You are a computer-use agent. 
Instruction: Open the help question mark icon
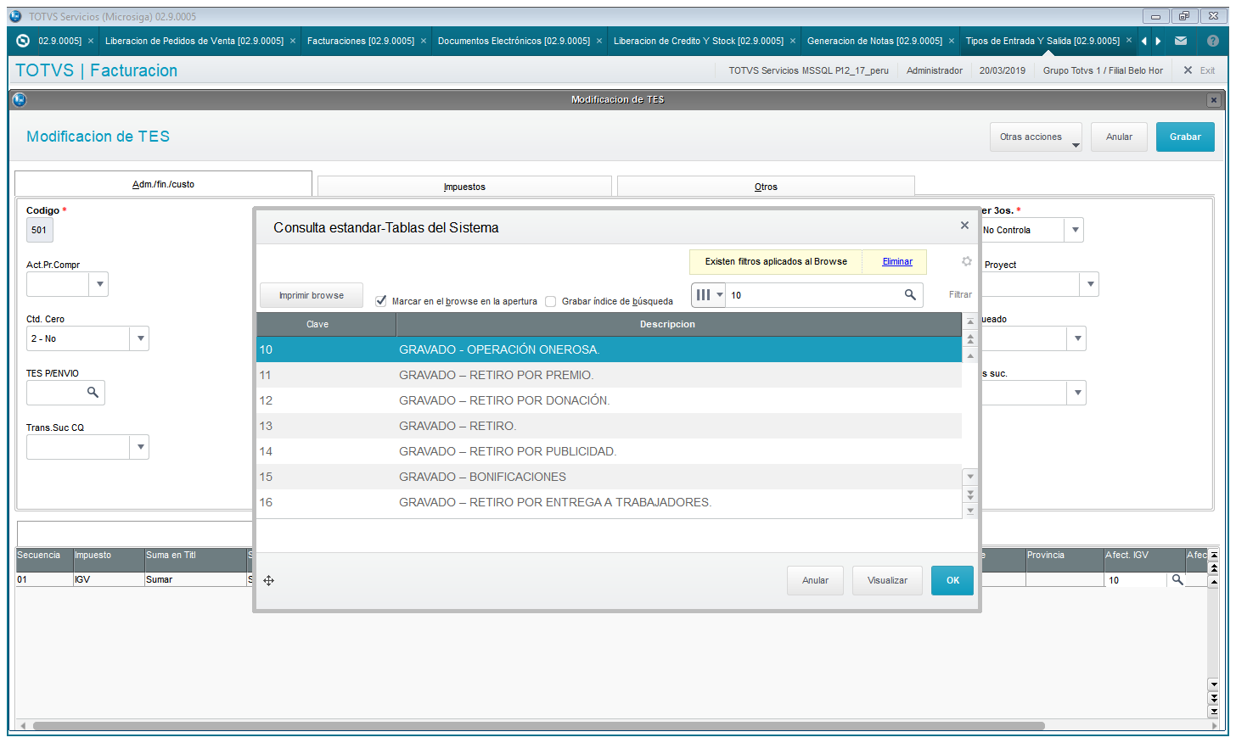point(1212,41)
